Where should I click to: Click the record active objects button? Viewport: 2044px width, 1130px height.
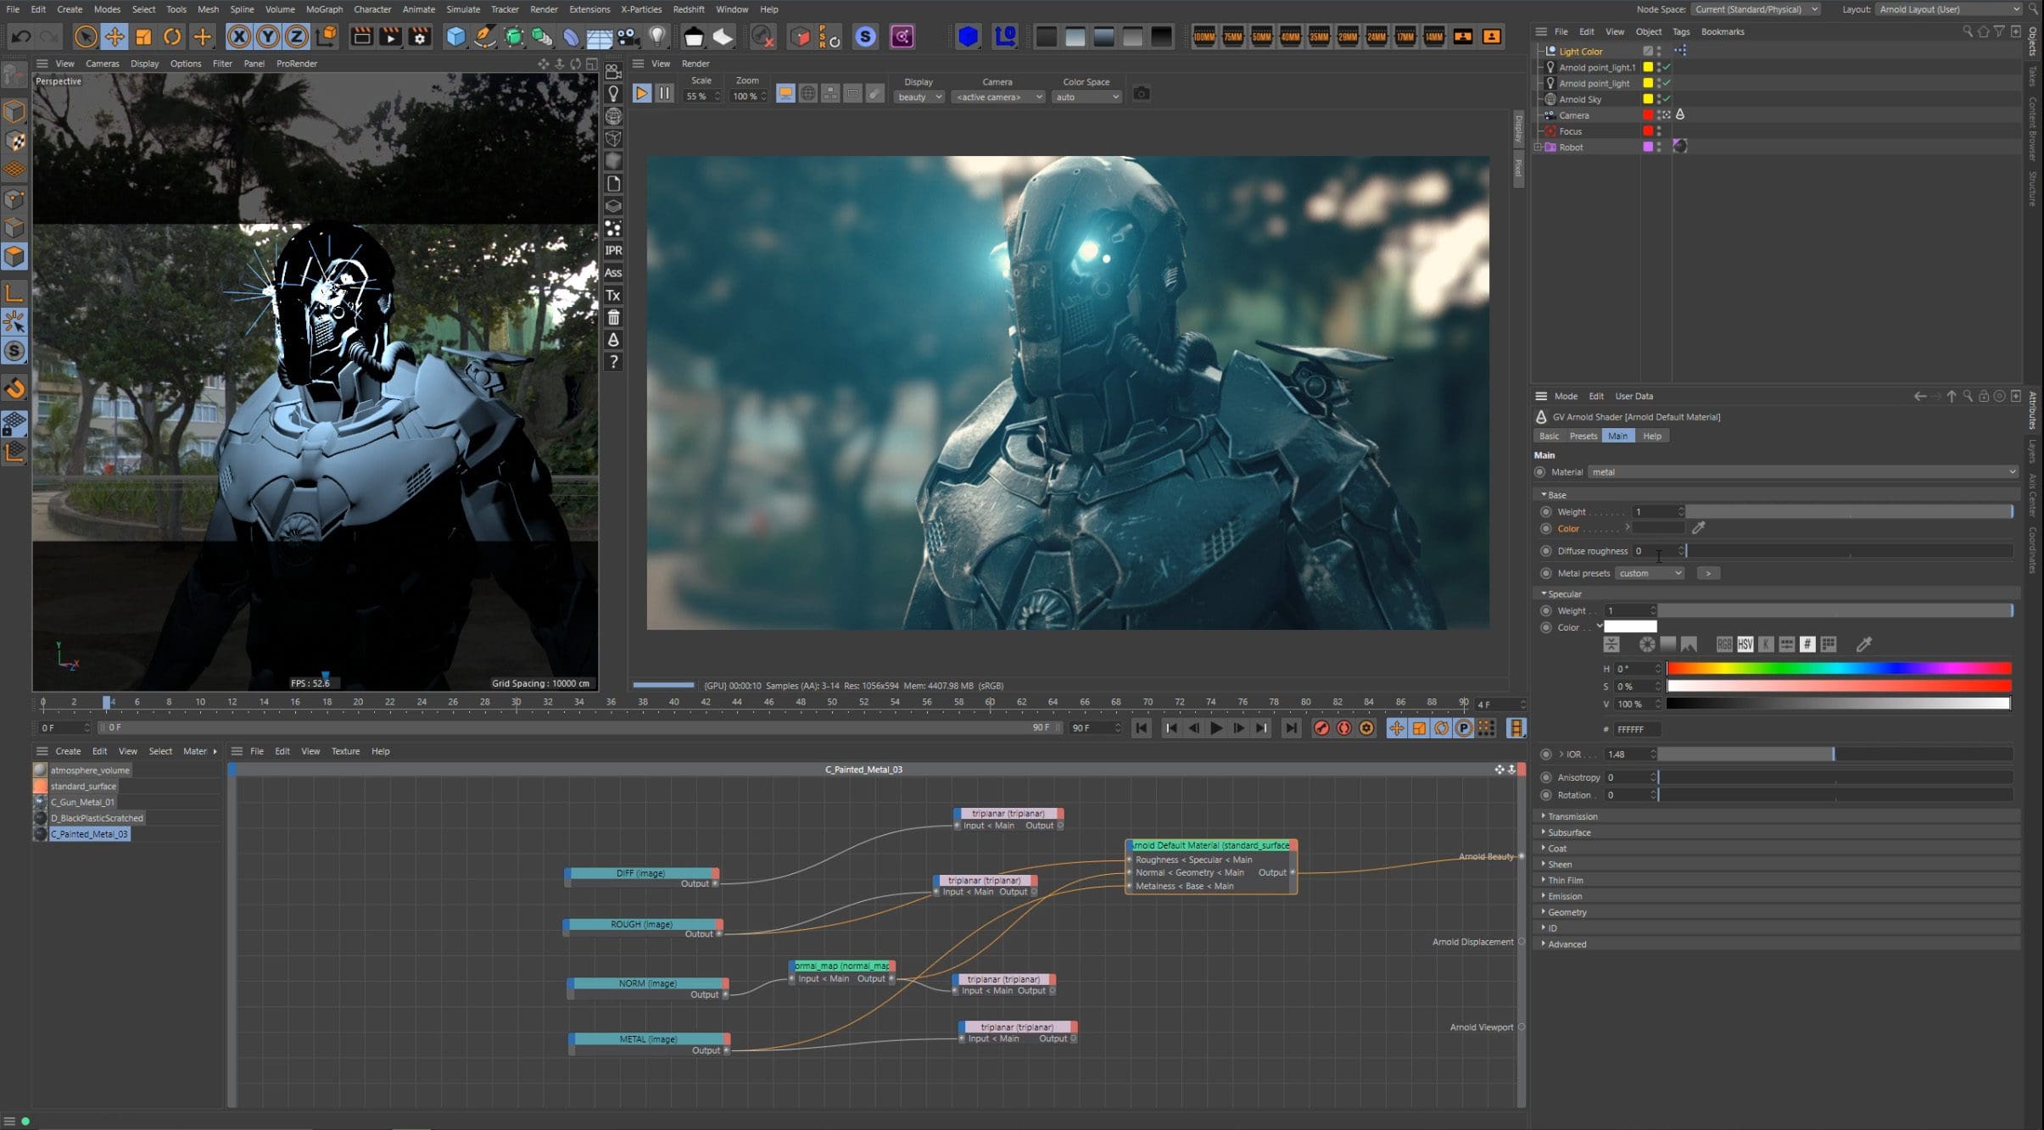[x=1321, y=728]
